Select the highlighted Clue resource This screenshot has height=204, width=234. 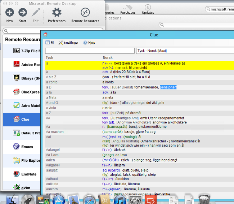tap(22, 119)
